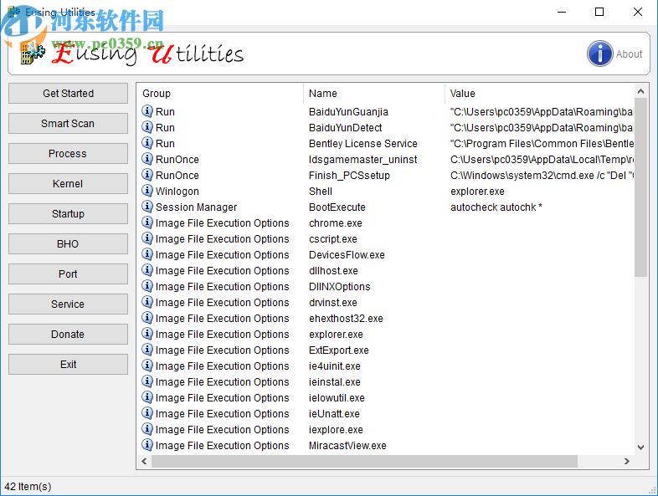Open the Get Started section
Screen dimensions: 658x496
pyautogui.click(x=68, y=93)
